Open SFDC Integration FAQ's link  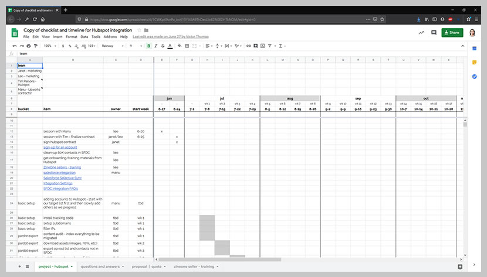tap(60, 189)
